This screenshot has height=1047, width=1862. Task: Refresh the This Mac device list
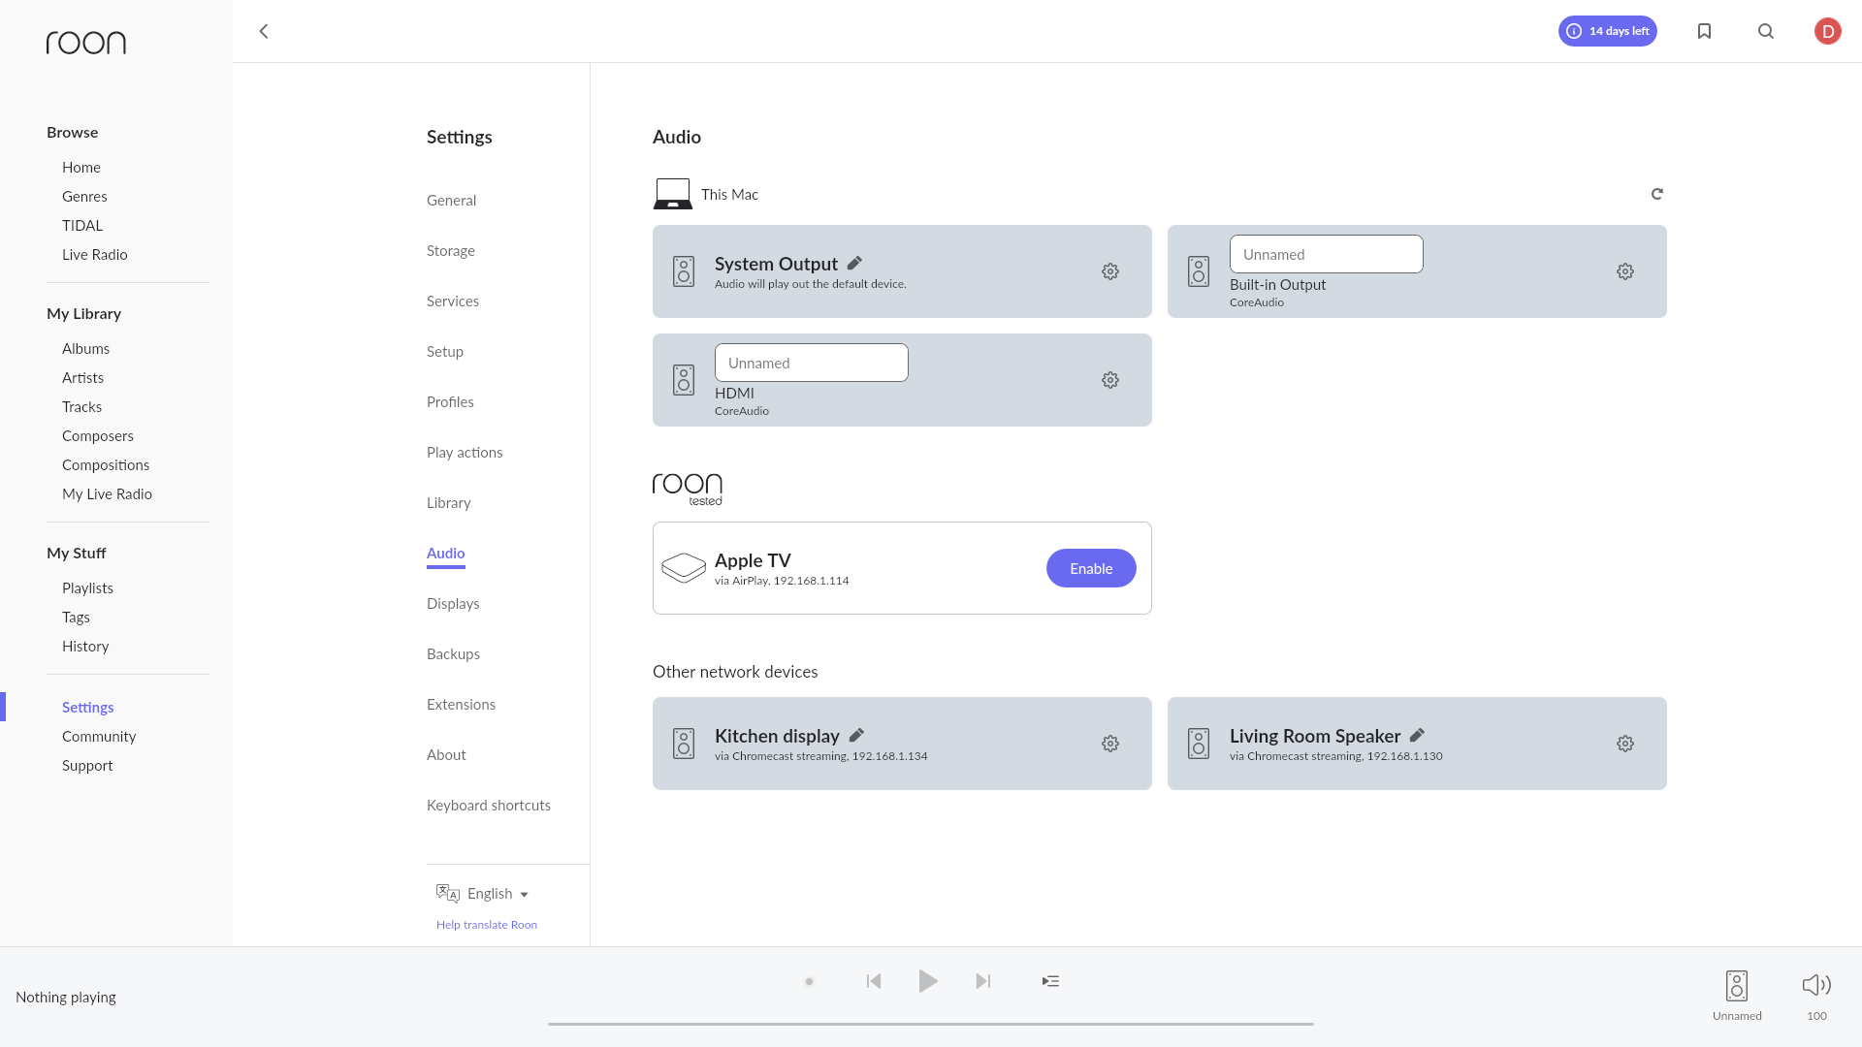click(1657, 194)
